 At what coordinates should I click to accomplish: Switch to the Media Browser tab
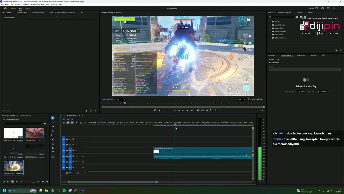pos(26,116)
